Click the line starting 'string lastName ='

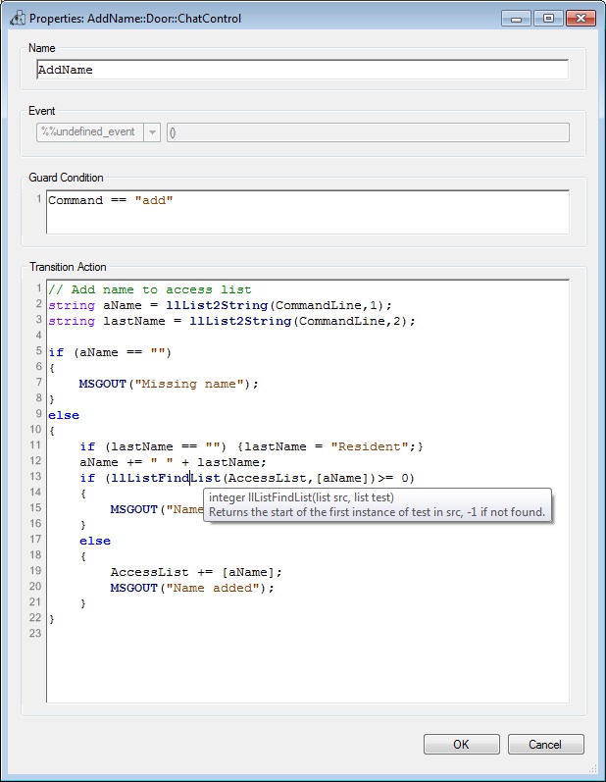(231, 321)
